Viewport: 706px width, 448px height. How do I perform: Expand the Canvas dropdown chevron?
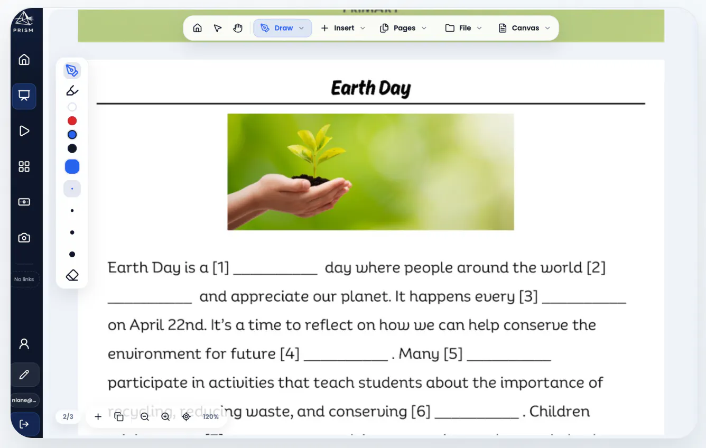(547, 28)
